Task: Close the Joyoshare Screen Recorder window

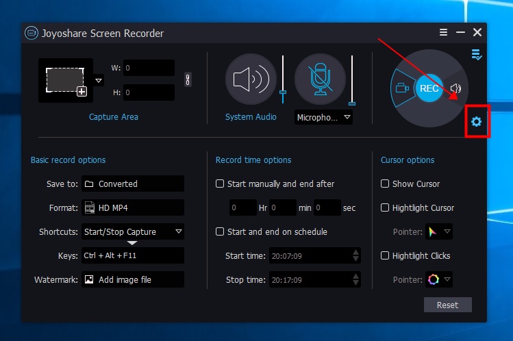Action: 477,32
